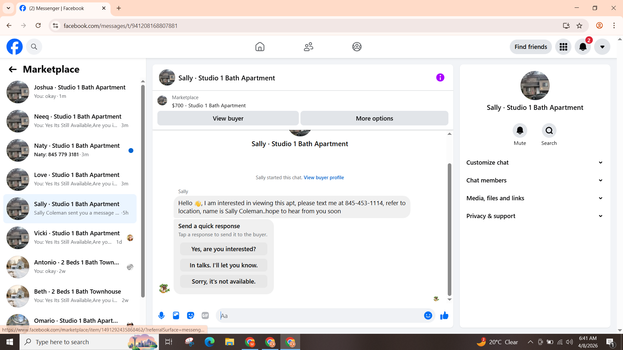
Task: Send a thumbs up like
Action: coord(444,315)
